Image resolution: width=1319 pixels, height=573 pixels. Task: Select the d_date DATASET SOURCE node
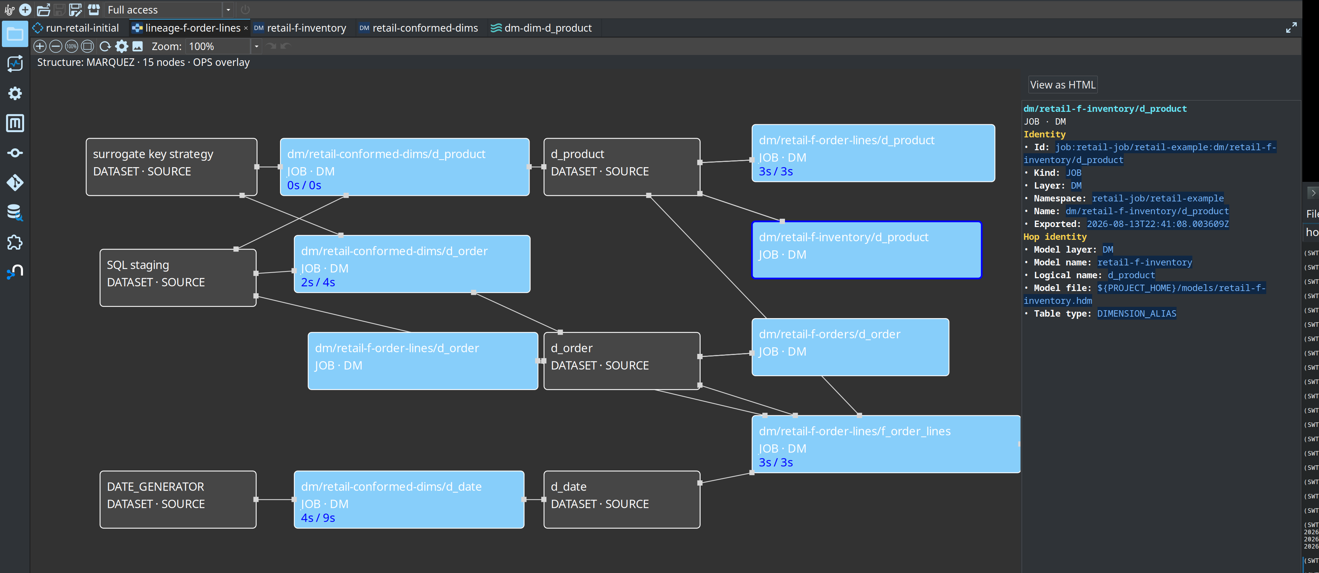point(621,499)
